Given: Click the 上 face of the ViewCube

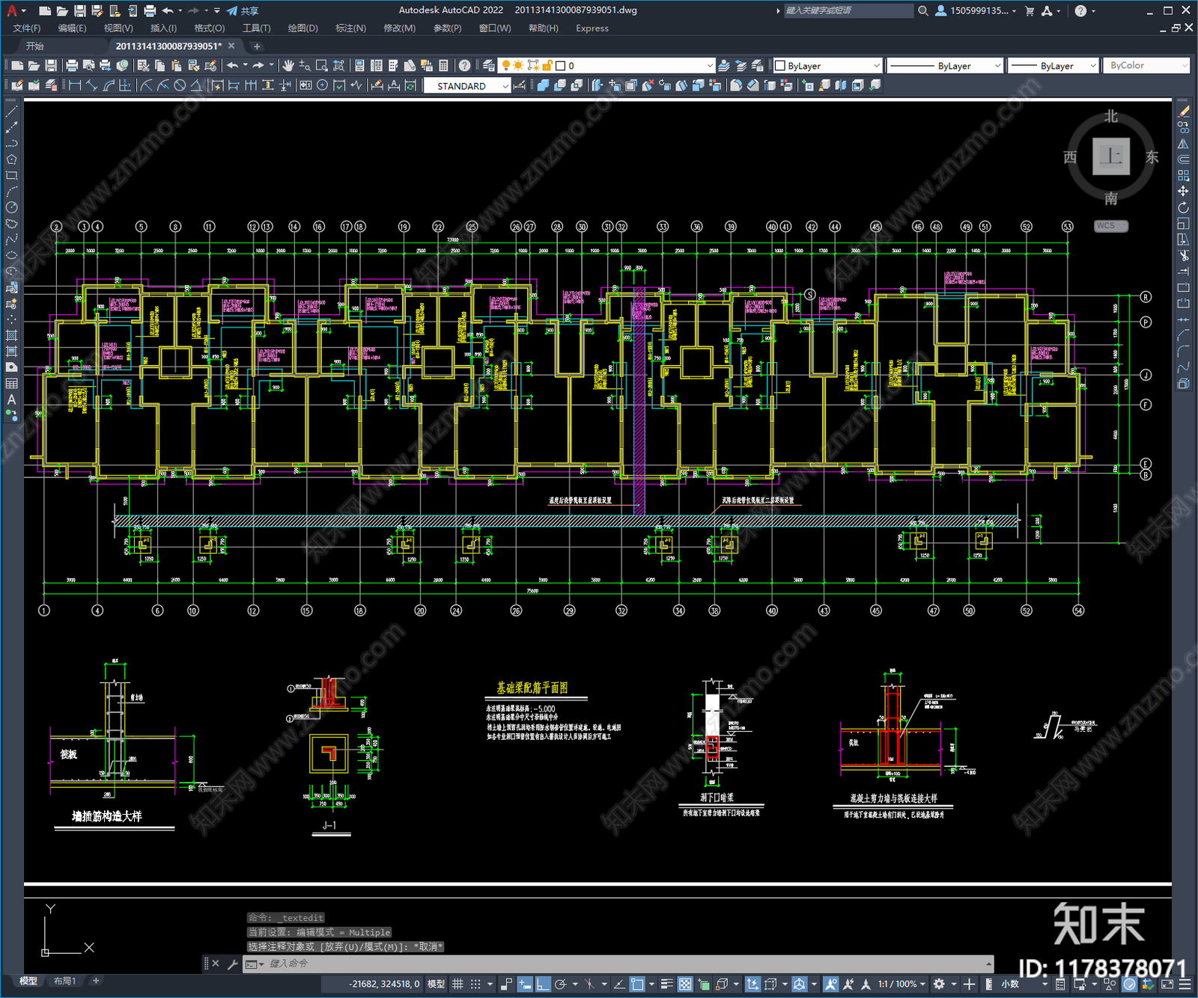Looking at the screenshot, I should coord(1111,156).
